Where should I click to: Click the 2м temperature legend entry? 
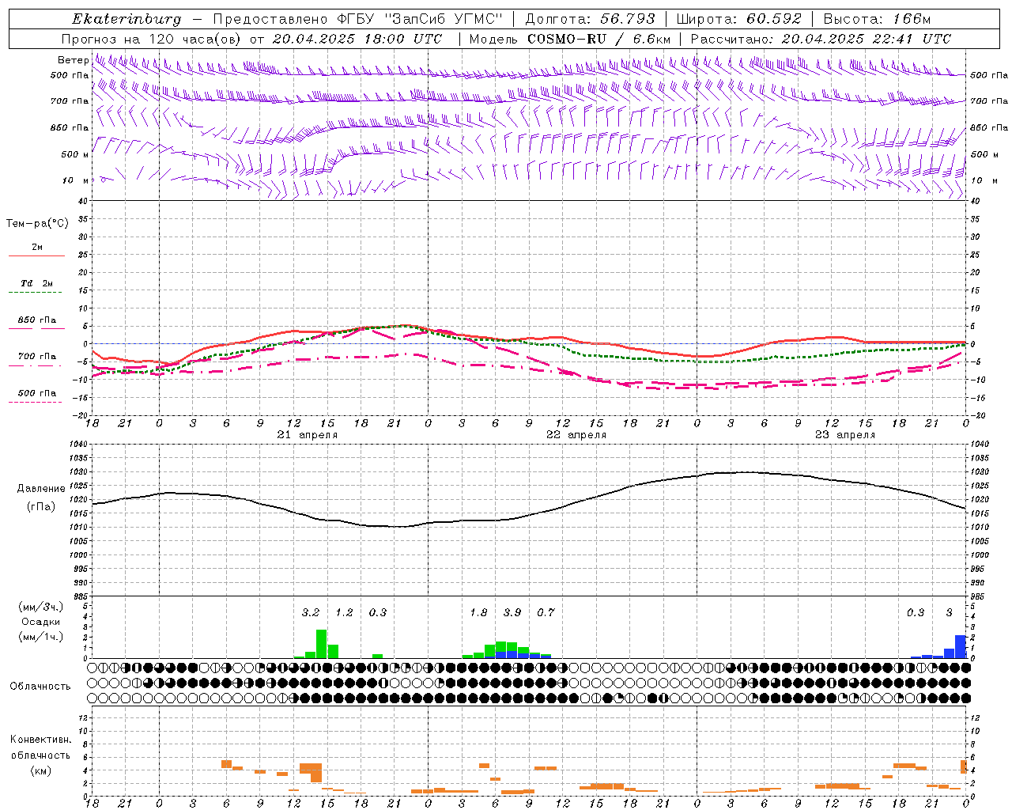(37, 247)
